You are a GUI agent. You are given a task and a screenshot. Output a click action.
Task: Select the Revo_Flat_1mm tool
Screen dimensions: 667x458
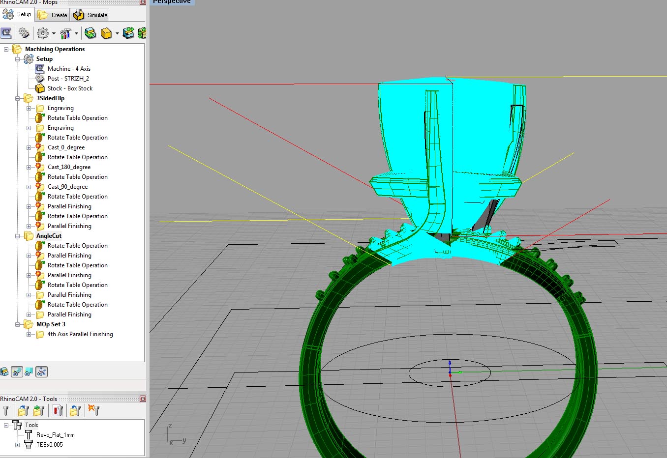[55, 435]
